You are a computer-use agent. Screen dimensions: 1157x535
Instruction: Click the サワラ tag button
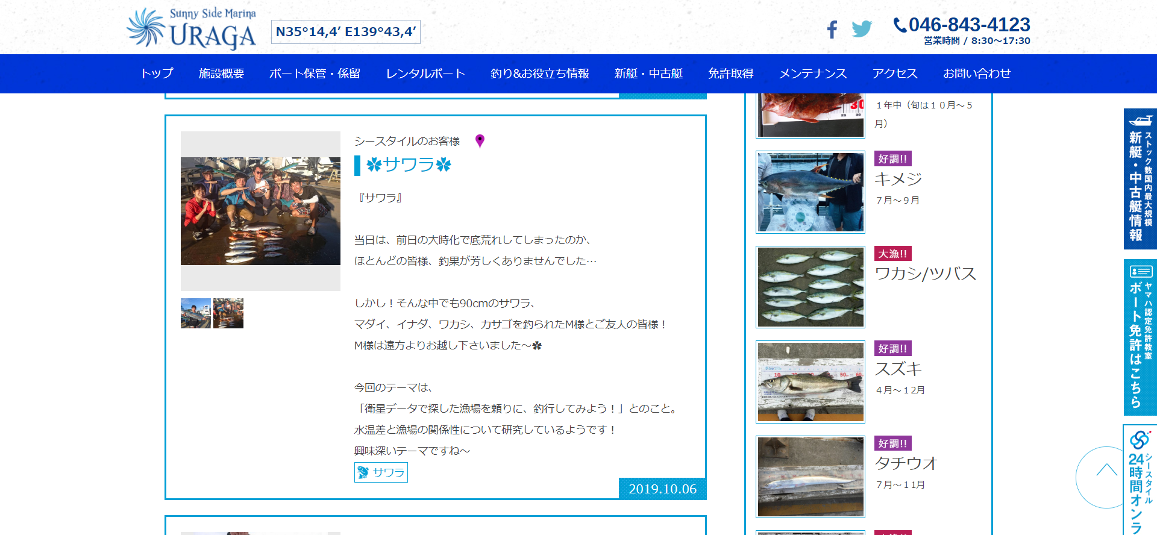[x=381, y=472]
